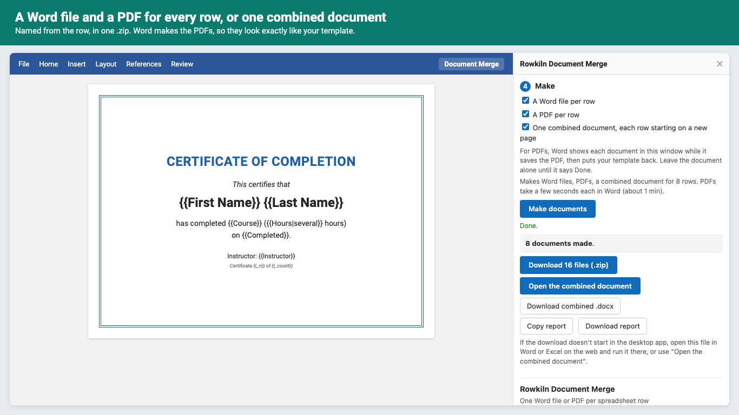Click the 'This certifies that' line

[x=261, y=184]
